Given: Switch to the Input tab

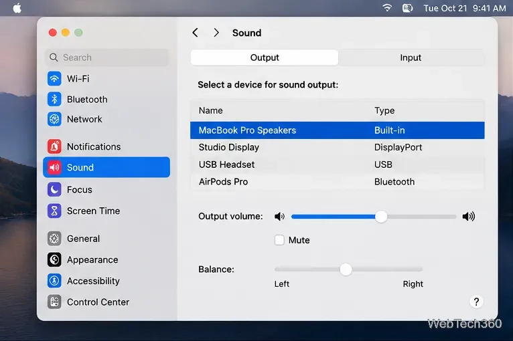Looking at the screenshot, I should (x=411, y=58).
